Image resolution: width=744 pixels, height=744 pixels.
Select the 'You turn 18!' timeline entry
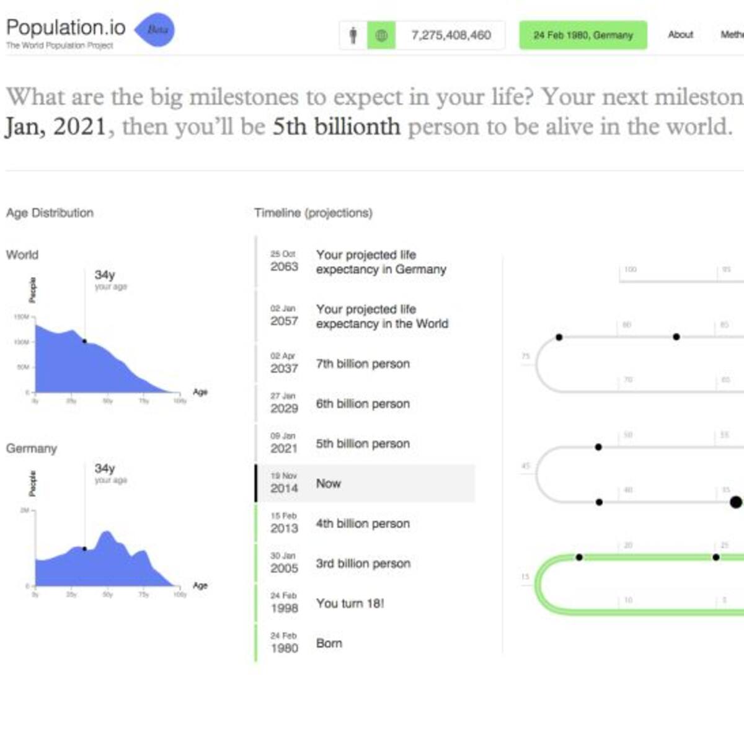(350, 603)
